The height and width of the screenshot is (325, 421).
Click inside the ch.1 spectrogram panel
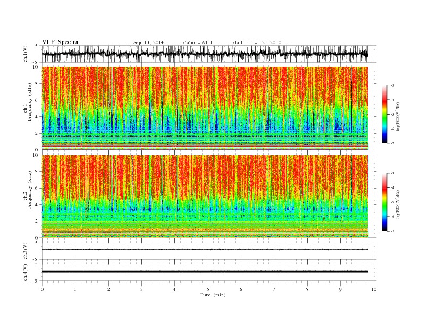(205, 108)
